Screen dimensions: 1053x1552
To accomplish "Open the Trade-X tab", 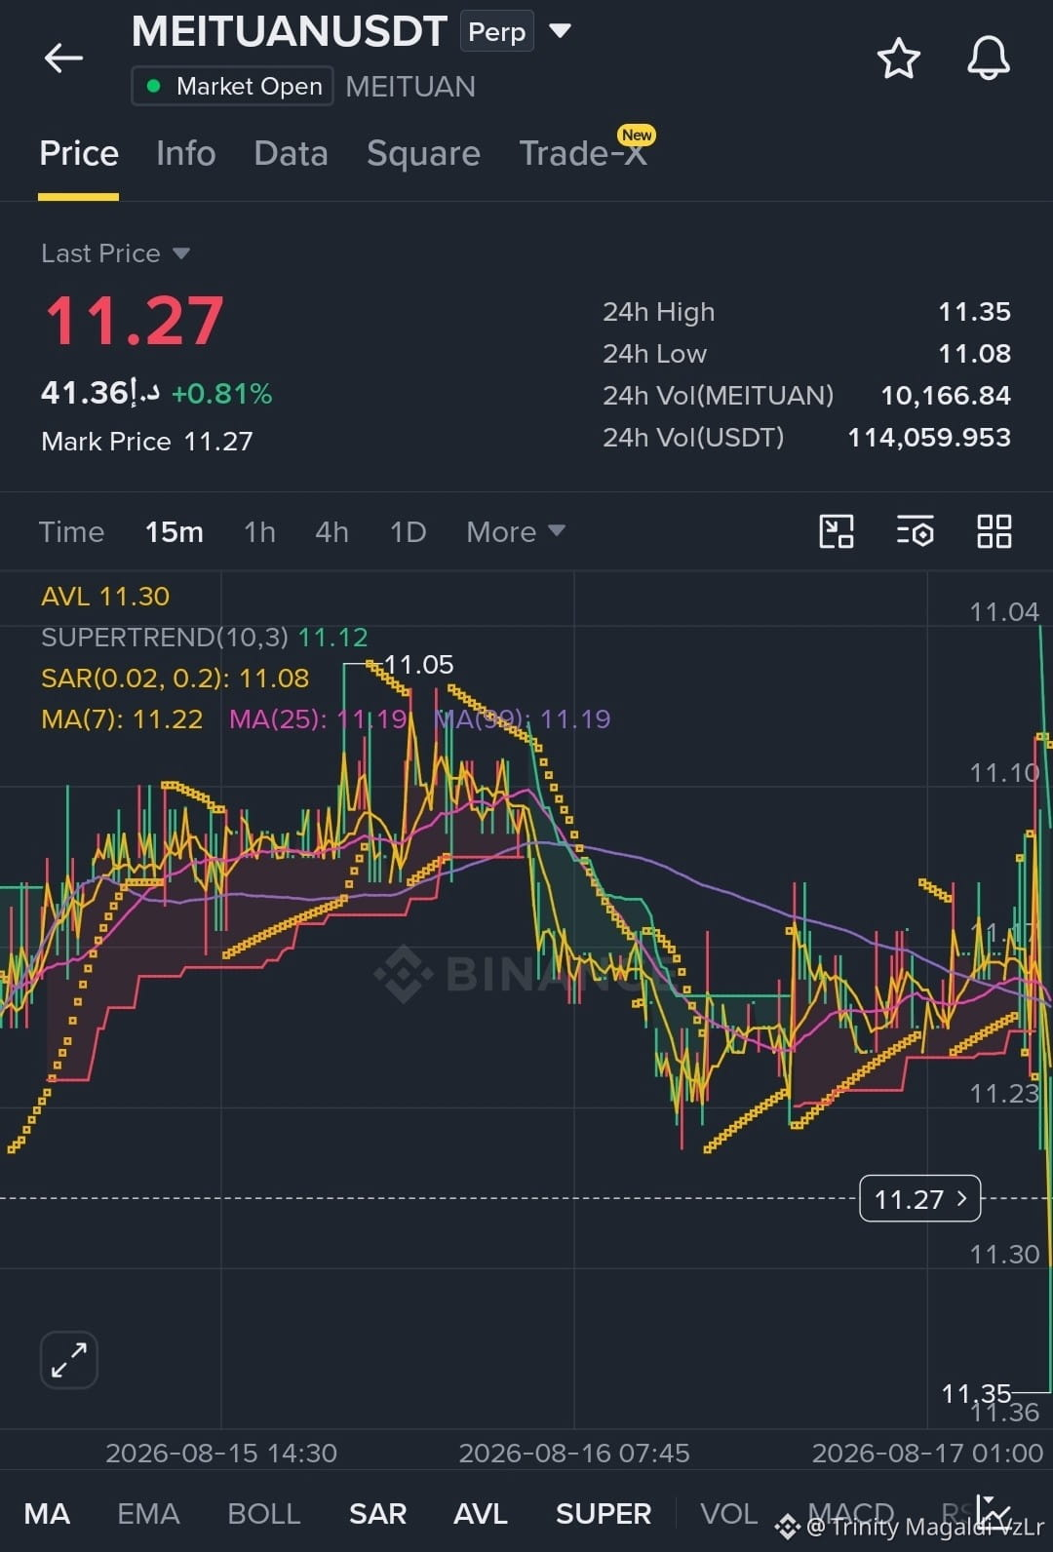I will pos(583,153).
